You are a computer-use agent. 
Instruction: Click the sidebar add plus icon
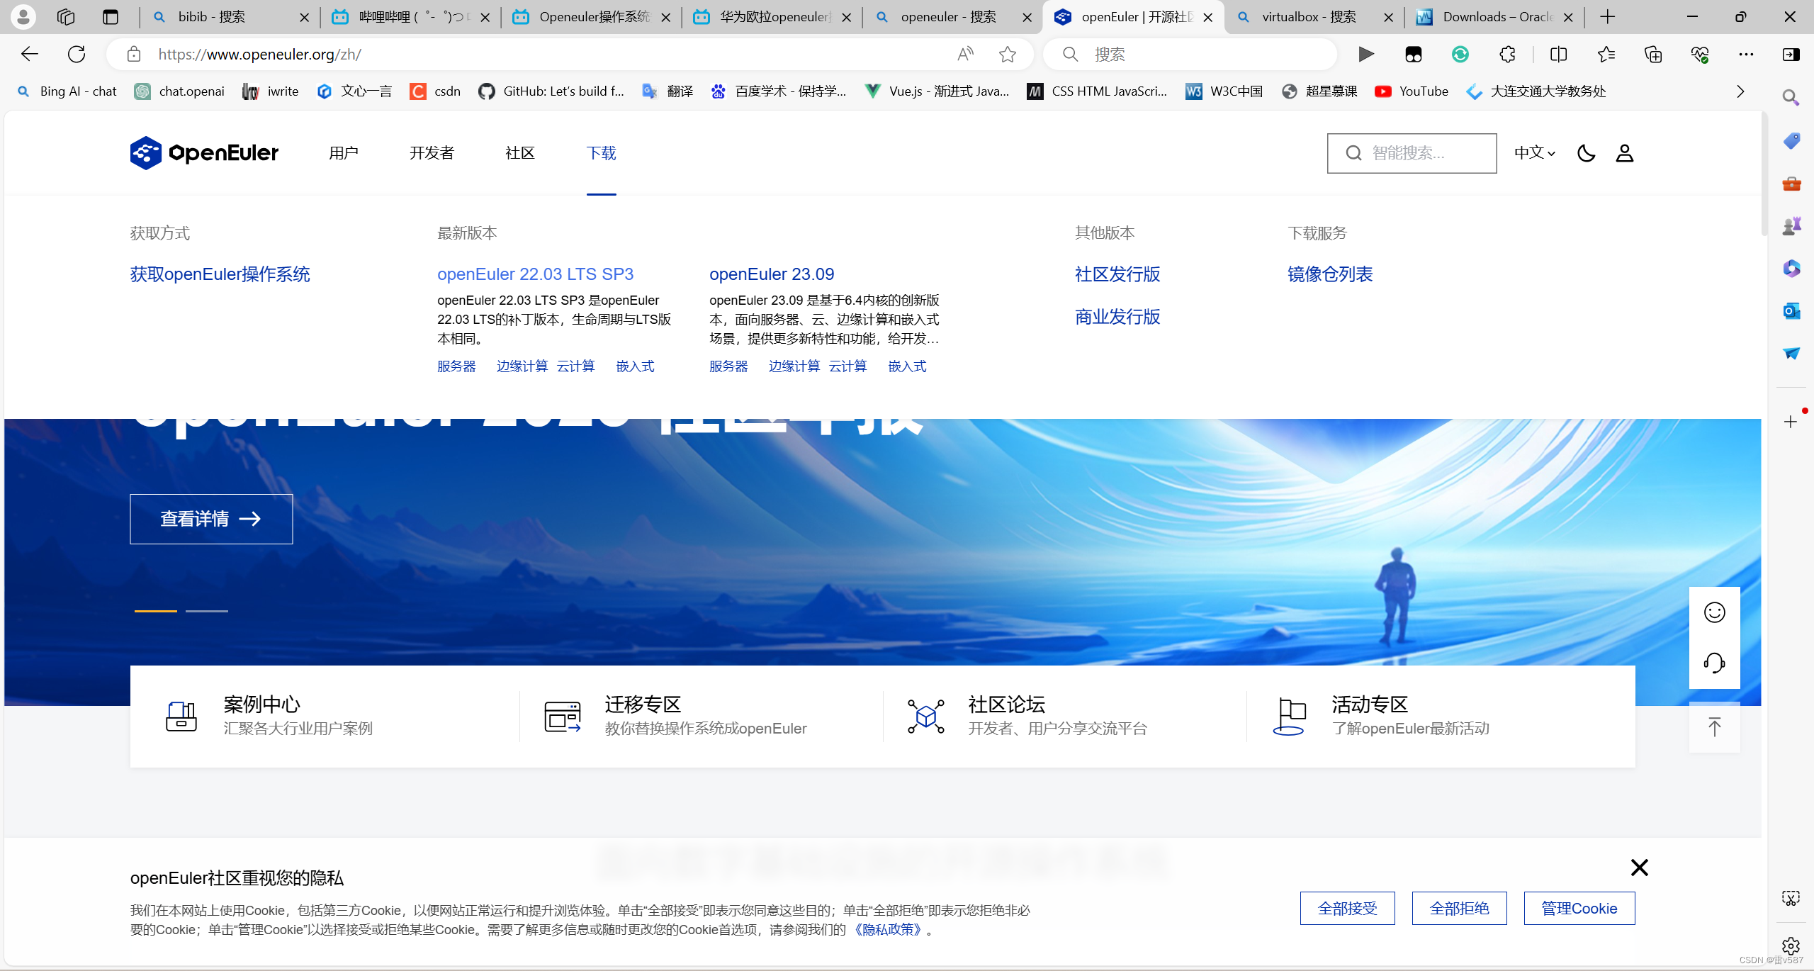1791,422
